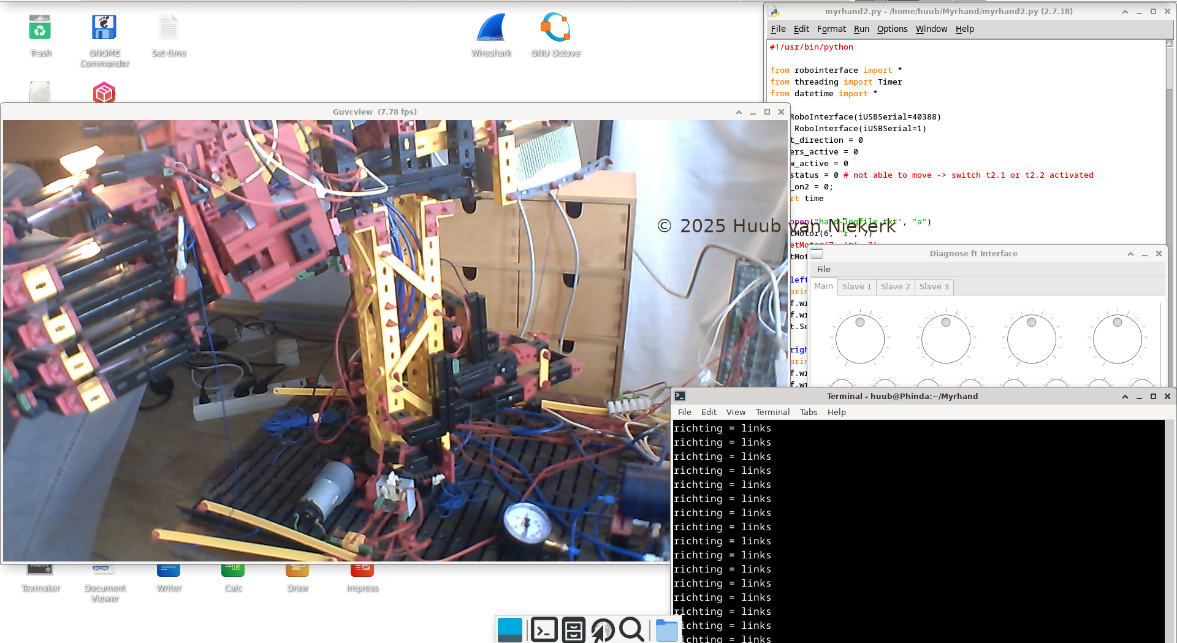The height and width of the screenshot is (643, 1177).
Task: Select the Slave 3 tab
Action: [934, 286]
